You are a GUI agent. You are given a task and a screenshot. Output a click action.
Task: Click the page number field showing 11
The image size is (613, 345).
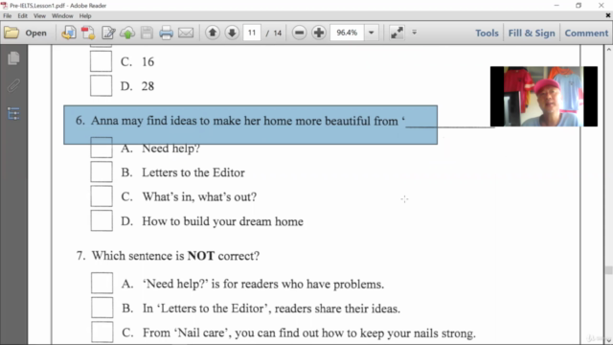pyautogui.click(x=252, y=33)
